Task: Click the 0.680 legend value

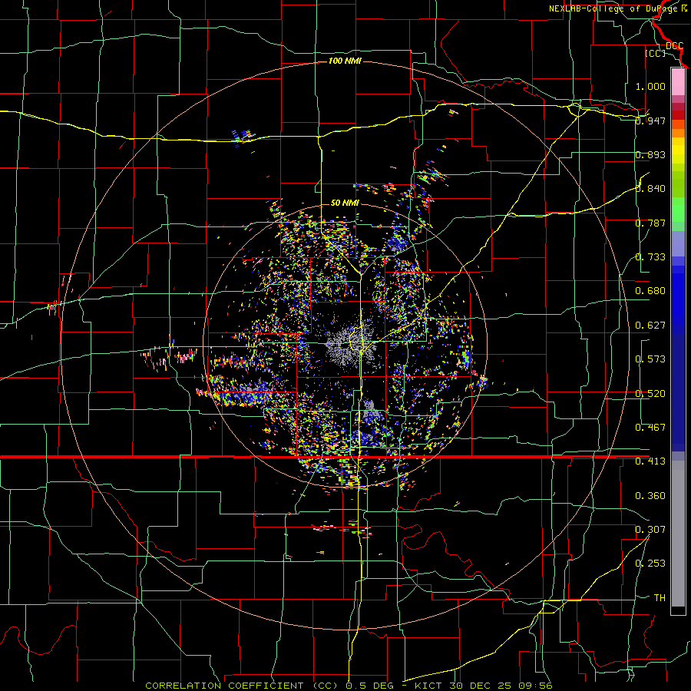Action: click(x=650, y=291)
